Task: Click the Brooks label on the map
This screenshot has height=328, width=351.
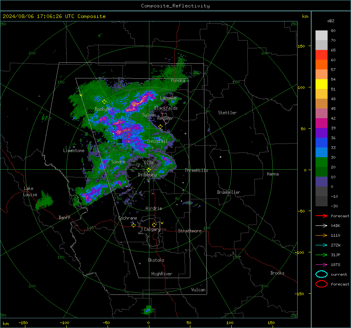Action: point(277,273)
